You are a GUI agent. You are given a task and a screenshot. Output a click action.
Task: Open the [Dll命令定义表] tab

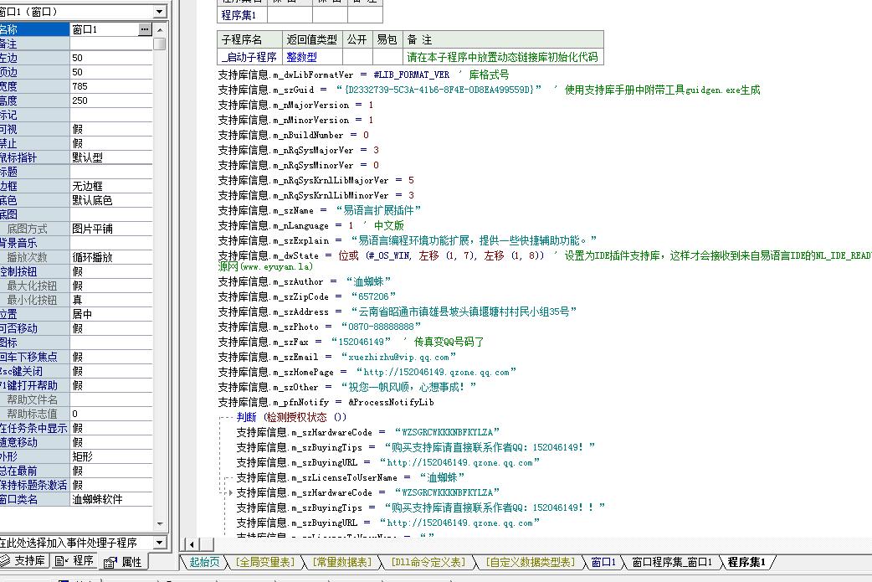pos(428,562)
